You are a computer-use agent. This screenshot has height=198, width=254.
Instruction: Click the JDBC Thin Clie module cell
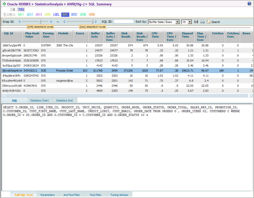64,45
